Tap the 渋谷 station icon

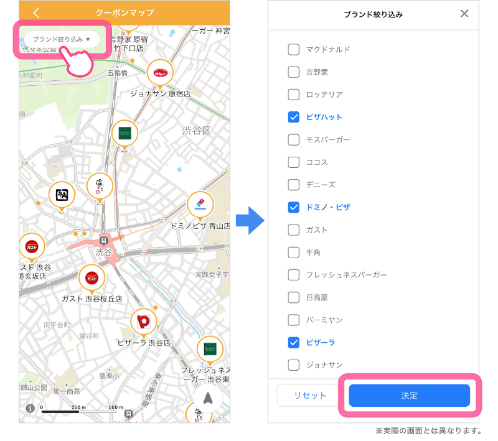(103, 240)
